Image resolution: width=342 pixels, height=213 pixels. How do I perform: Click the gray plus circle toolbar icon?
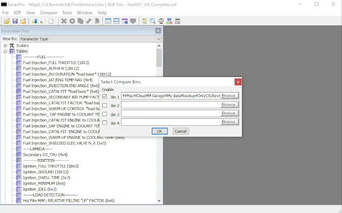click(x=72, y=21)
